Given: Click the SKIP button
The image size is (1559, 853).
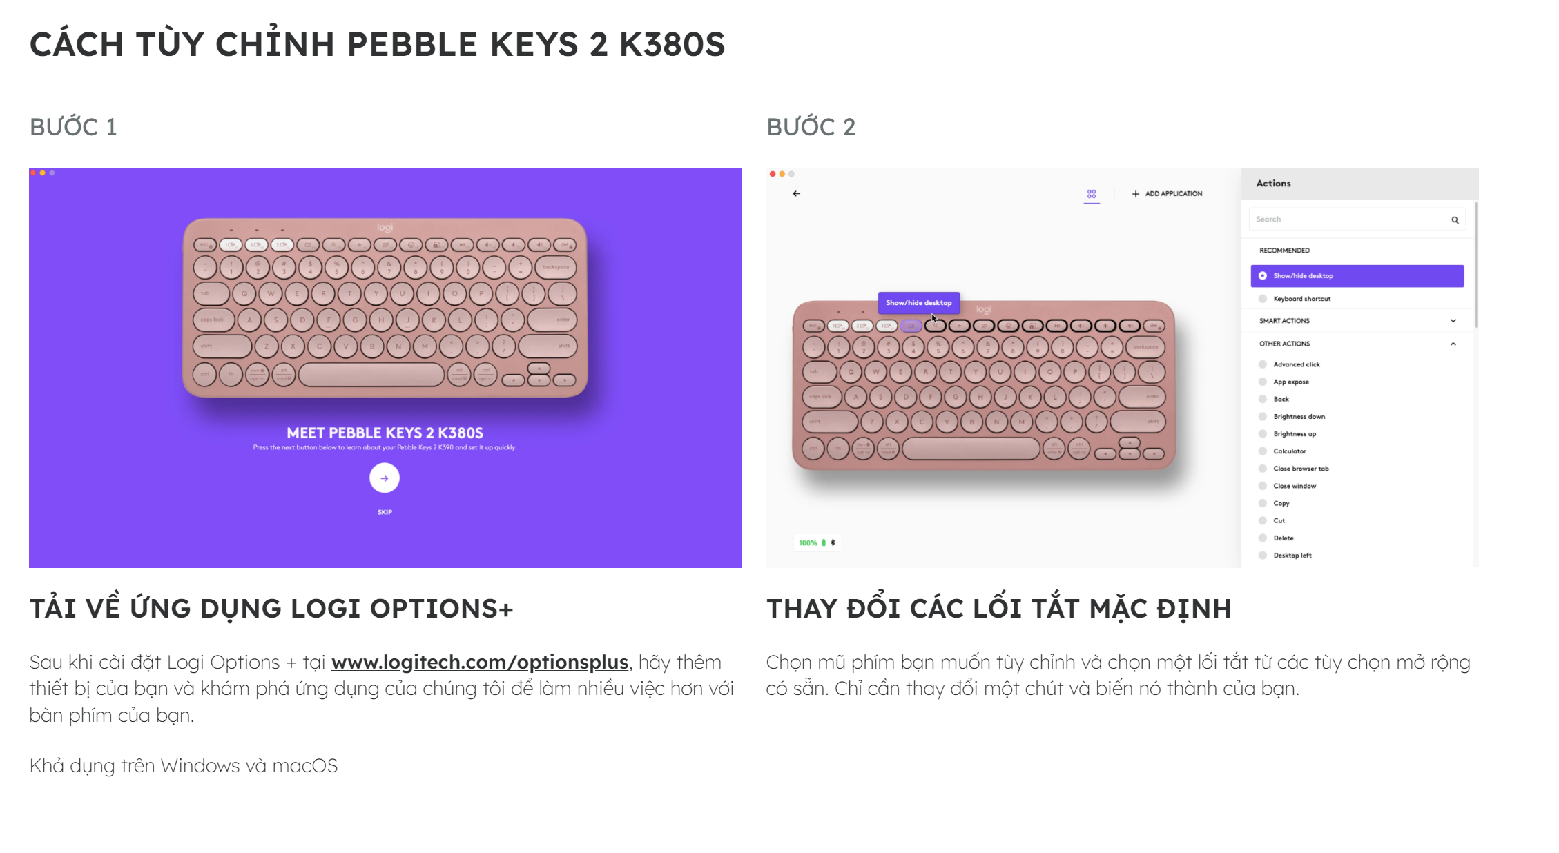Looking at the screenshot, I should click(385, 512).
